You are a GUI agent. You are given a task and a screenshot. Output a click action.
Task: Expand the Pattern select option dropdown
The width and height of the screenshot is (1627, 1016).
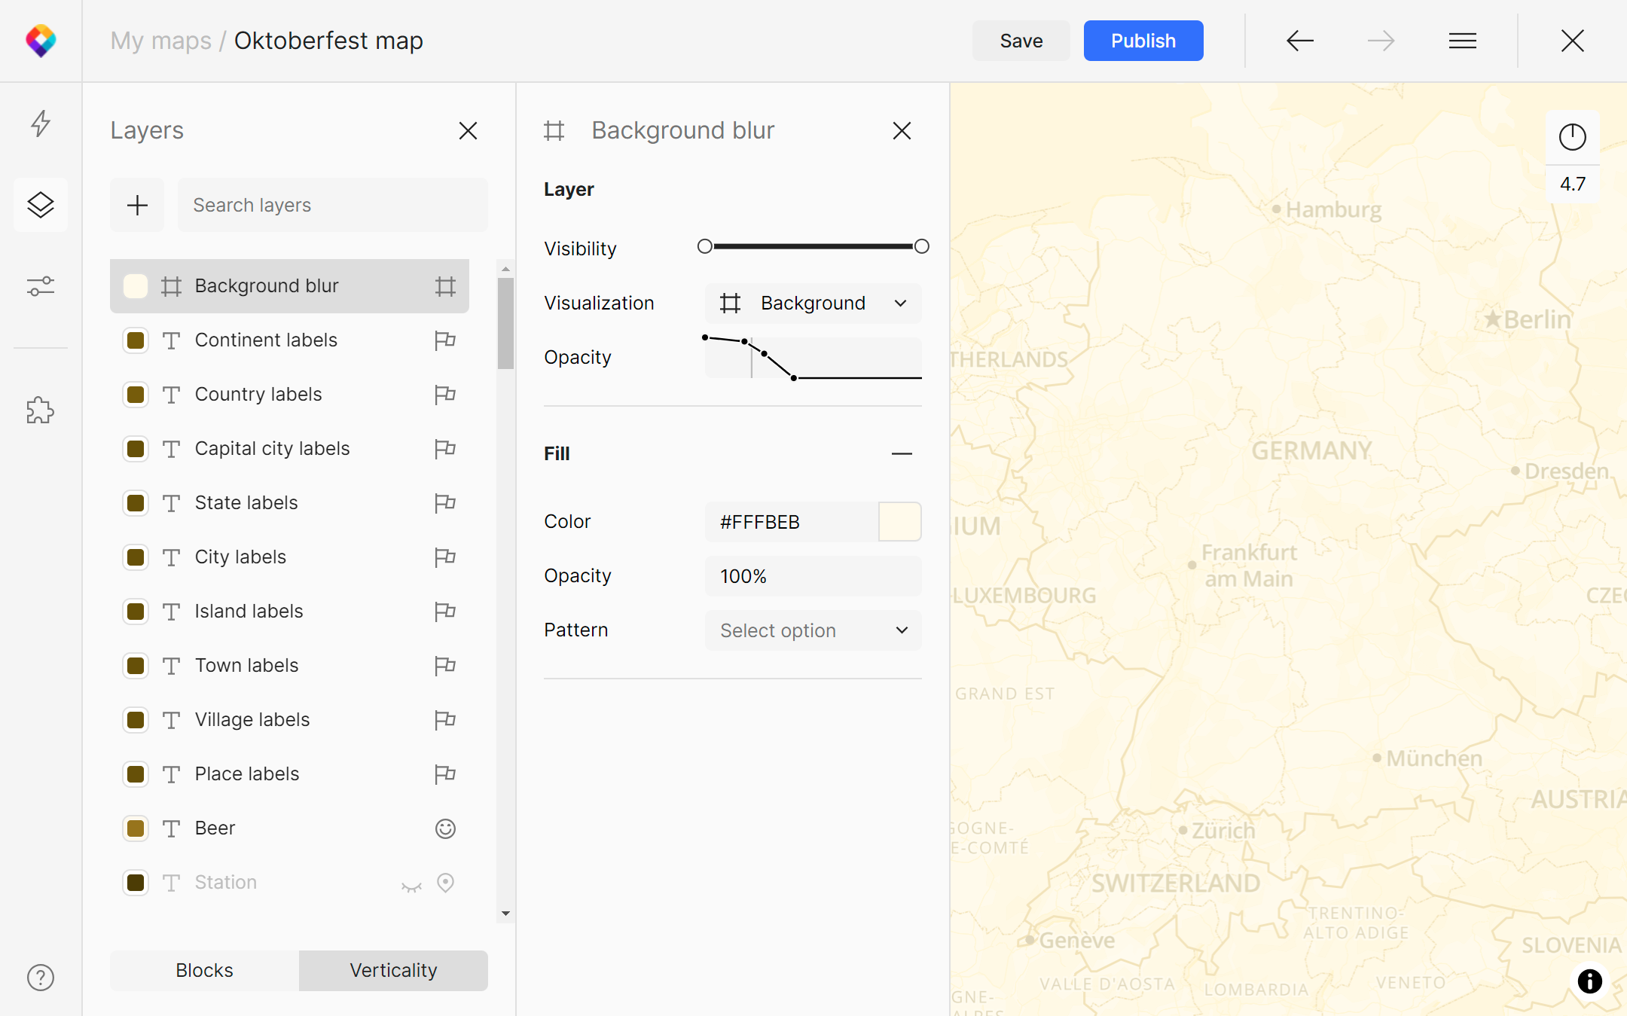813,630
